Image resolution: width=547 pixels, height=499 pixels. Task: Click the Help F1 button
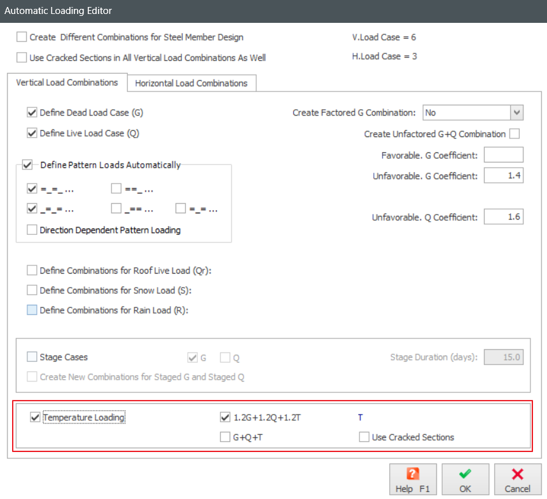click(x=413, y=479)
